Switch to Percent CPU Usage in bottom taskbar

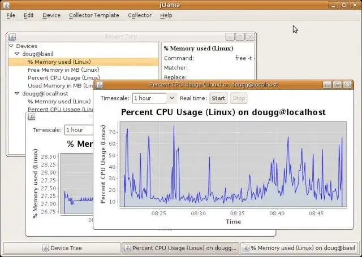[x=180, y=248]
